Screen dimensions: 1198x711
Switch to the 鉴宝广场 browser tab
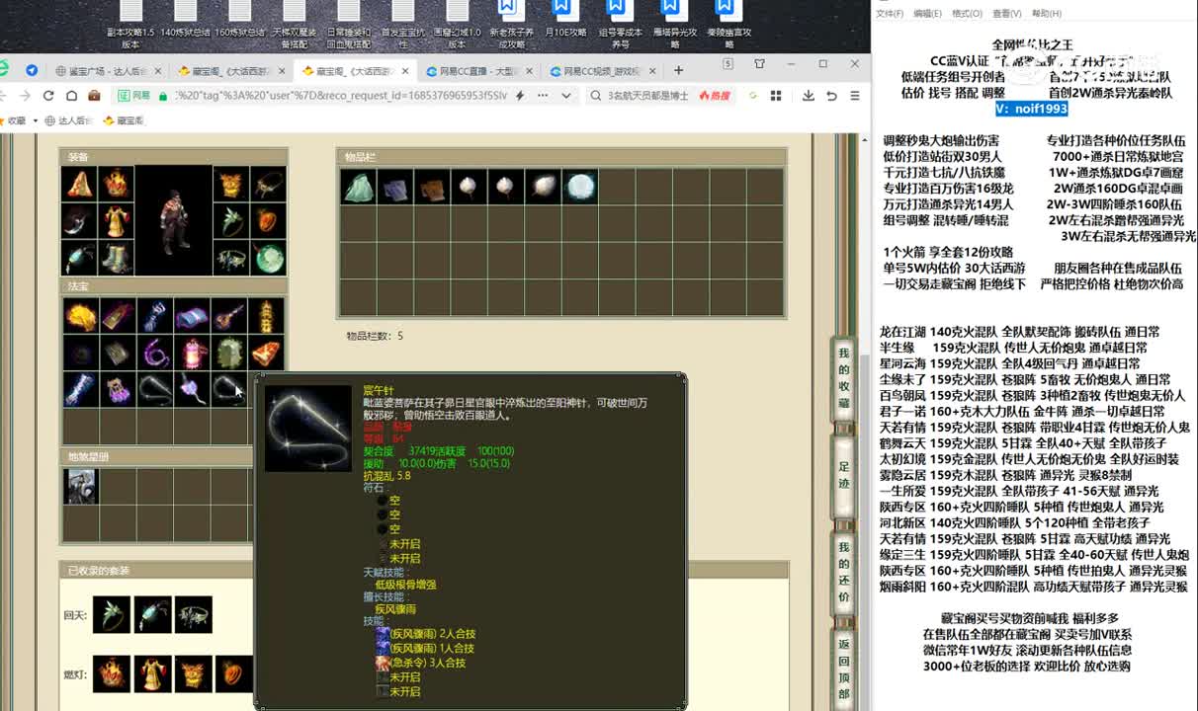[106, 71]
